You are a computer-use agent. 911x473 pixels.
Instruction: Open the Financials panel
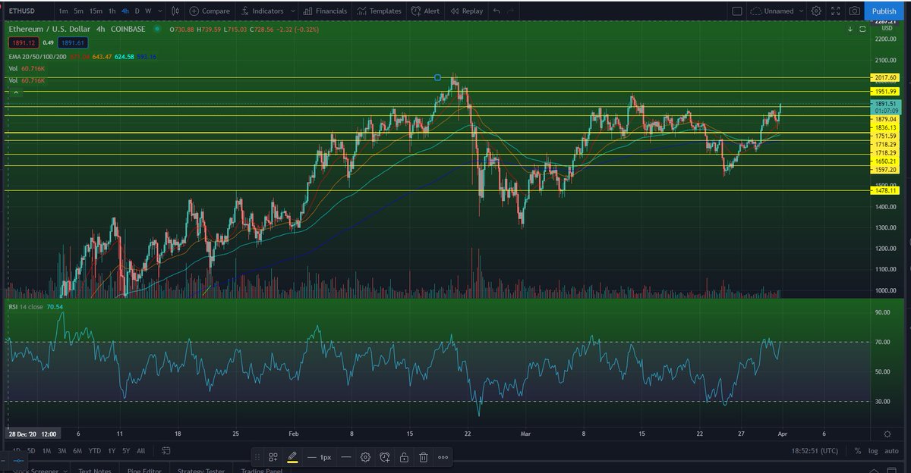tap(324, 11)
